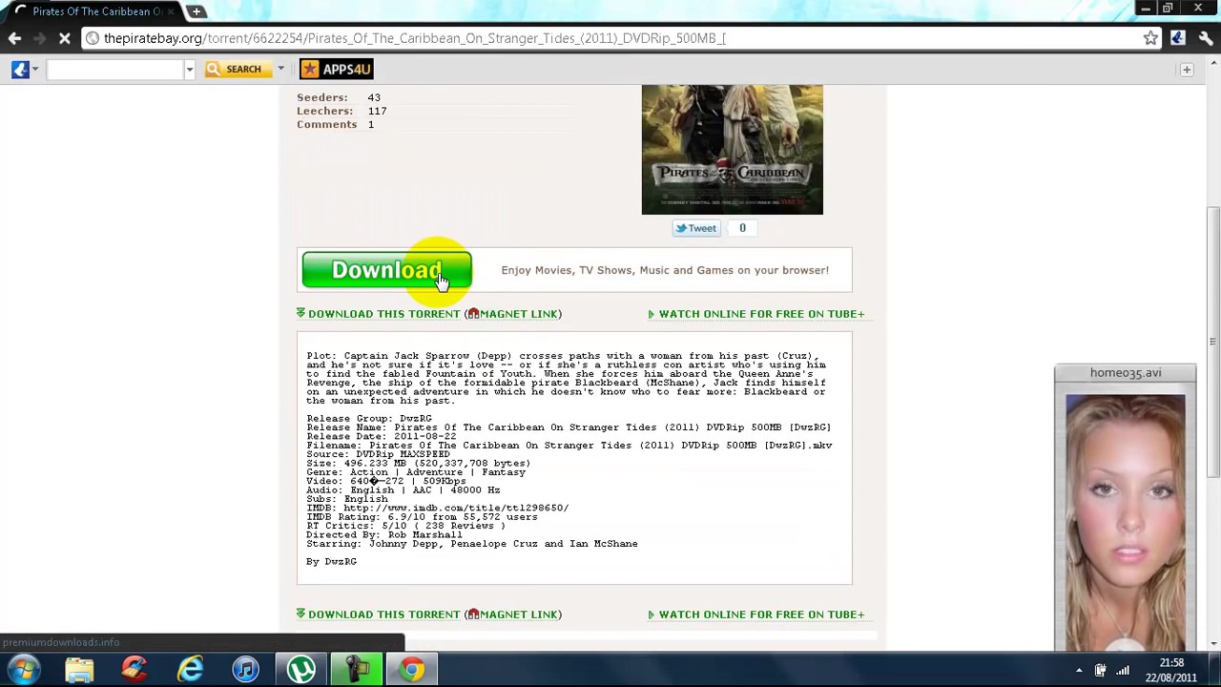Open the Chrome wrench settings menu

click(x=1206, y=38)
